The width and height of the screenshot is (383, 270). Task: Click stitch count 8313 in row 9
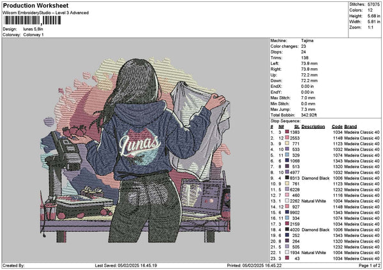pos(295,178)
